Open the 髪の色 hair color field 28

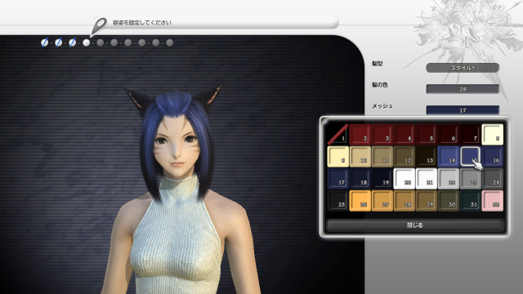[463, 89]
